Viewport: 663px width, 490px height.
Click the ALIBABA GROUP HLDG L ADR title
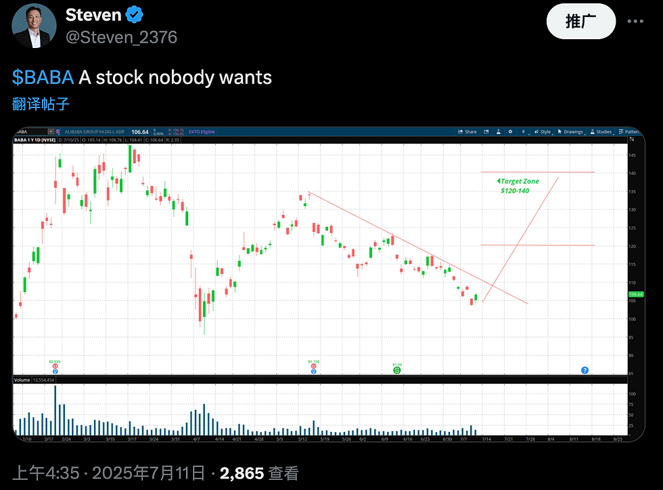point(94,132)
